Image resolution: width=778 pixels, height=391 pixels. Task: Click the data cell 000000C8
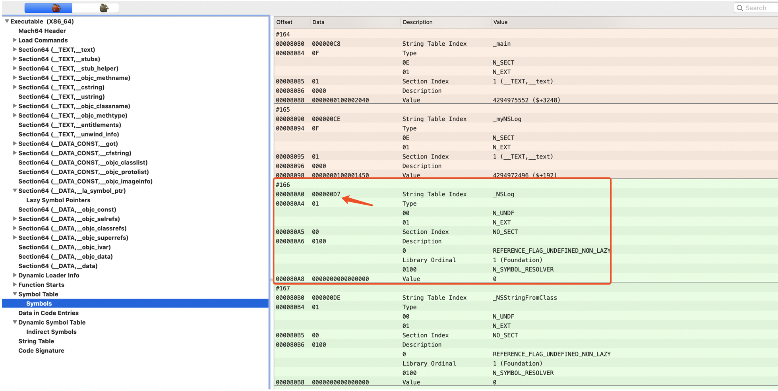[x=326, y=44]
